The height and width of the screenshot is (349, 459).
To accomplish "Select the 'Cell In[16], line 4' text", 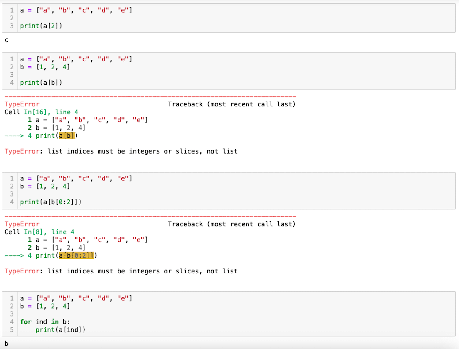I will (x=41, y=112).
